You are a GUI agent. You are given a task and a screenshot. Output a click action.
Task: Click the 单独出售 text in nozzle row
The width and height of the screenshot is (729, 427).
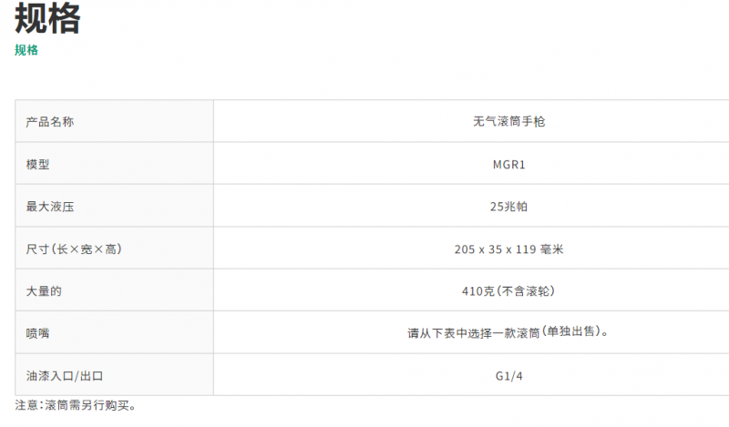point(571,331)
